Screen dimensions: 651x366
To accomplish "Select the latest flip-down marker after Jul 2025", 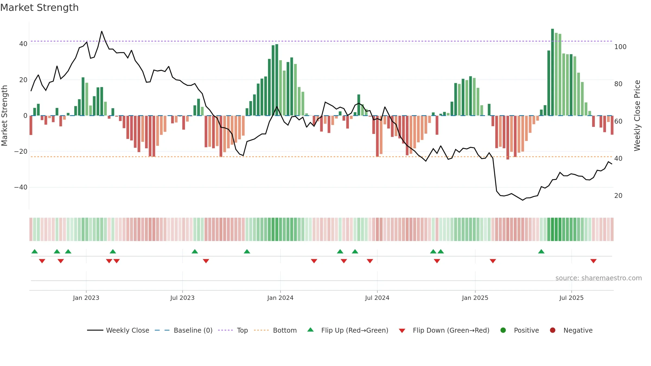I will [593, 261].
